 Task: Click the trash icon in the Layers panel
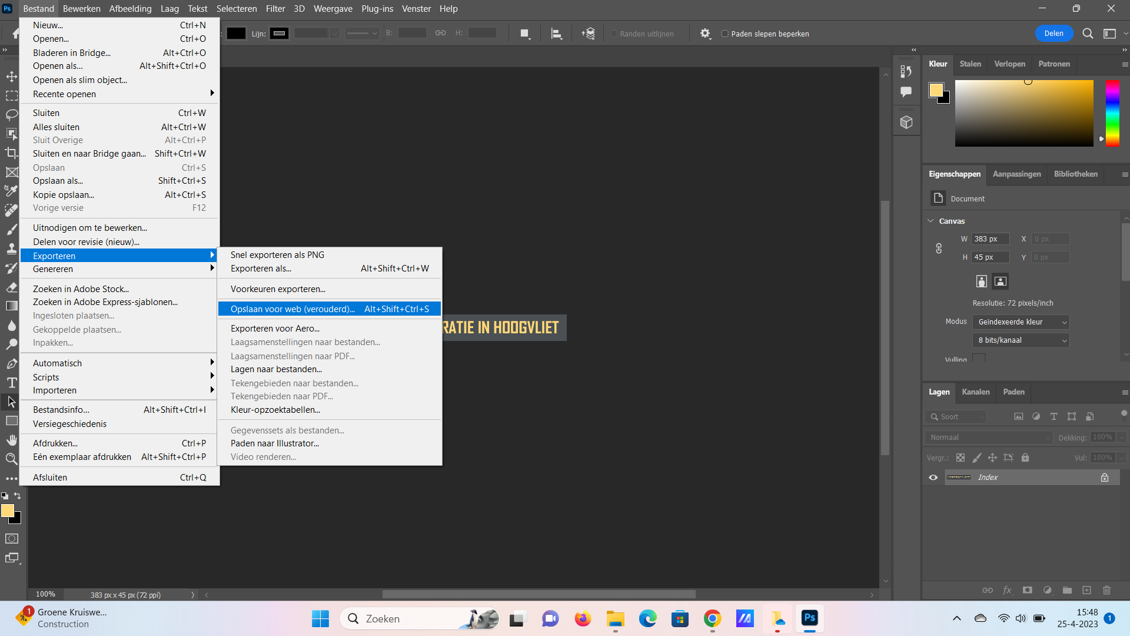1106,590
